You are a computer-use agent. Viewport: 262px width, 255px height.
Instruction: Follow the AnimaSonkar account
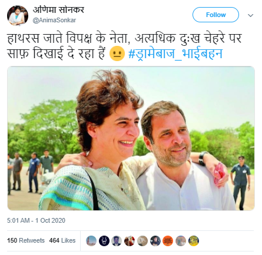215,15
